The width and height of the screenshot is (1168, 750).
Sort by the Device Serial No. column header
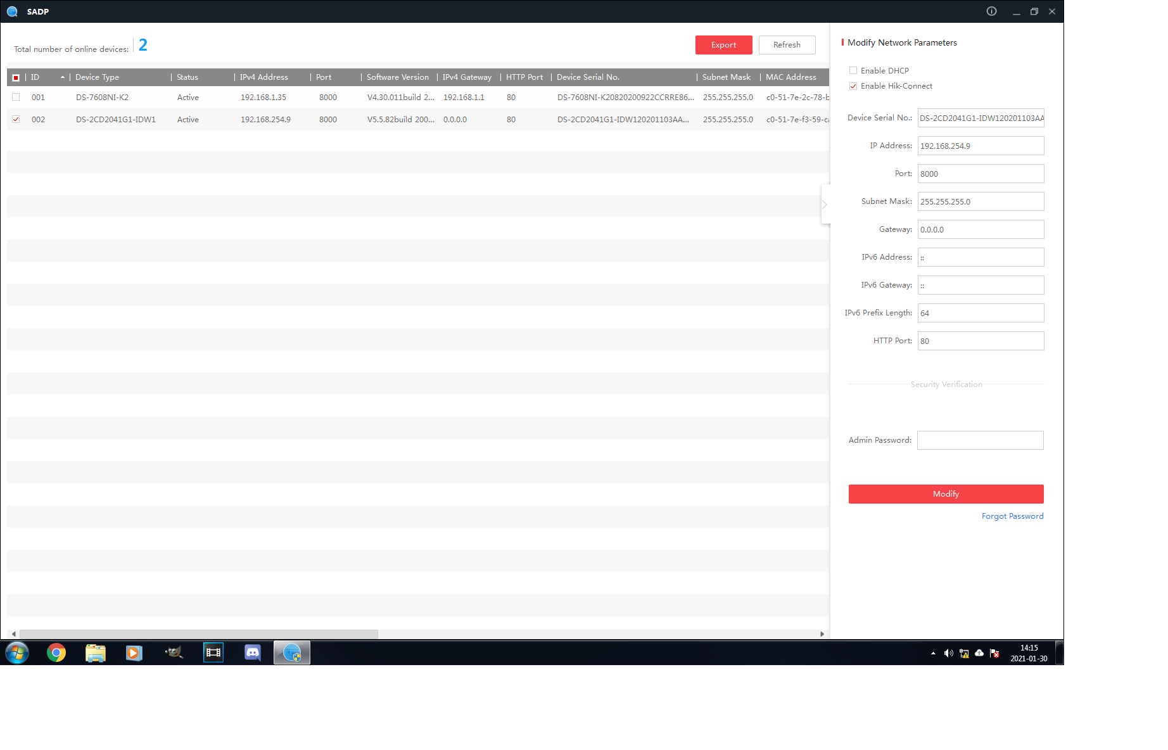click(x=588, y=77)
